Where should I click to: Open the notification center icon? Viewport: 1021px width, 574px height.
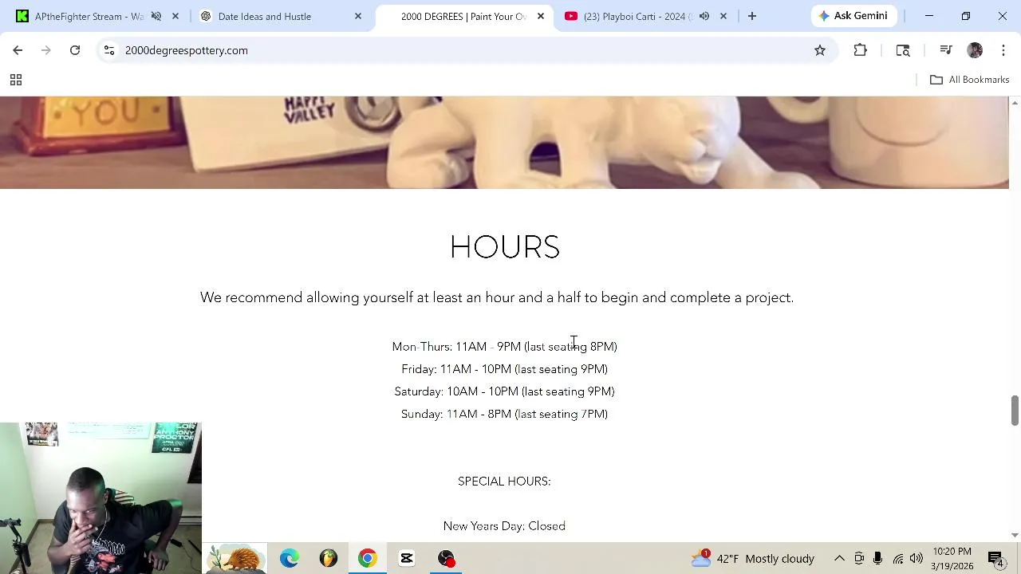point(996,558)
